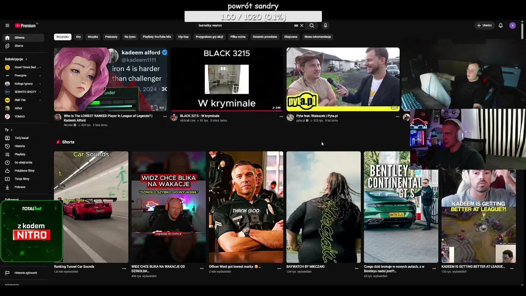Screen dimensions: 526x296
Task: Open the Kadeem Alford League video thumbnail
Action: 111,79
